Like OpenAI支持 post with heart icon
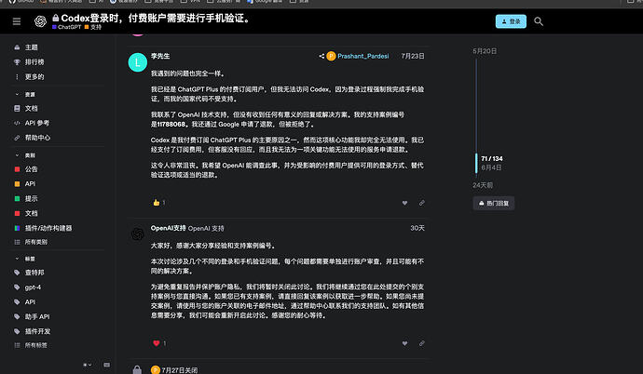 tap(404, 343)
